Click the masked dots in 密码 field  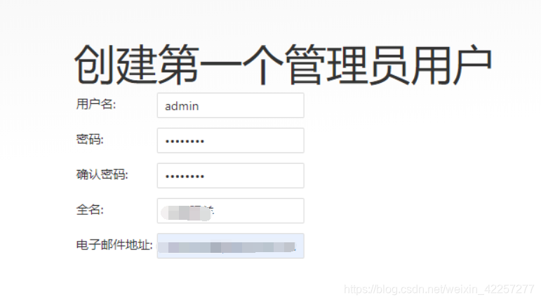point(185,141)
